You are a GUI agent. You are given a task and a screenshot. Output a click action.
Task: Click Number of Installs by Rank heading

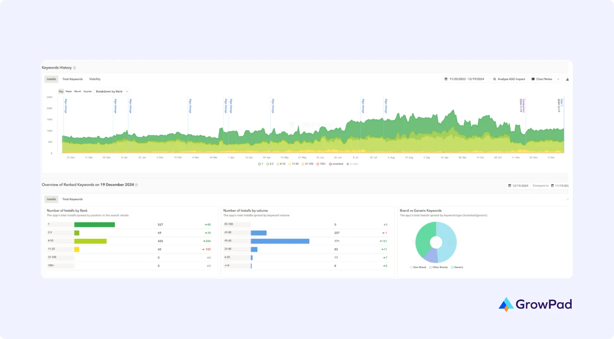67,210
